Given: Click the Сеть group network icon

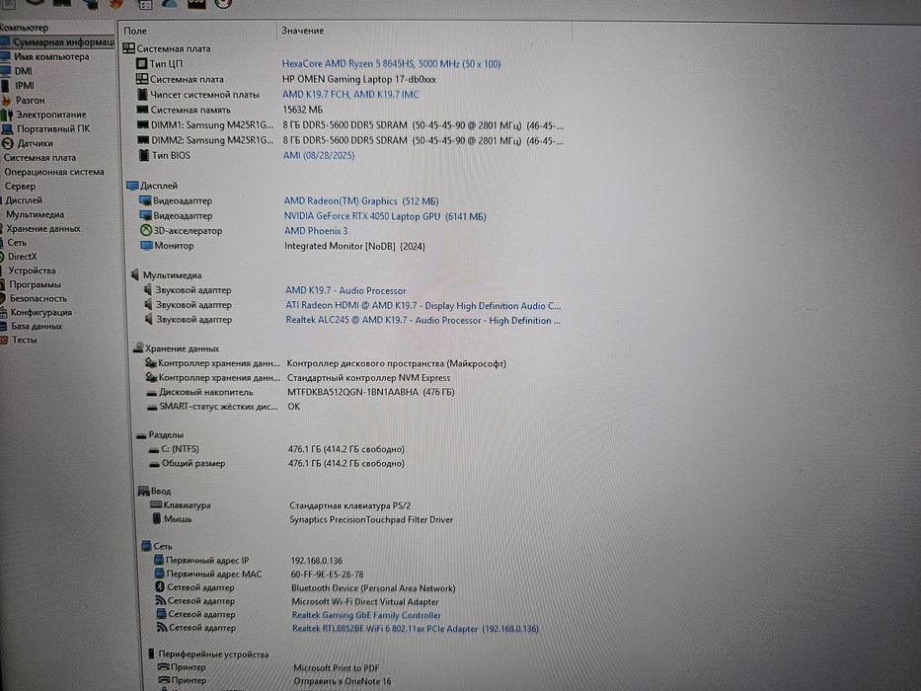Looking at the screenshot, I should (x=146, y=546).
